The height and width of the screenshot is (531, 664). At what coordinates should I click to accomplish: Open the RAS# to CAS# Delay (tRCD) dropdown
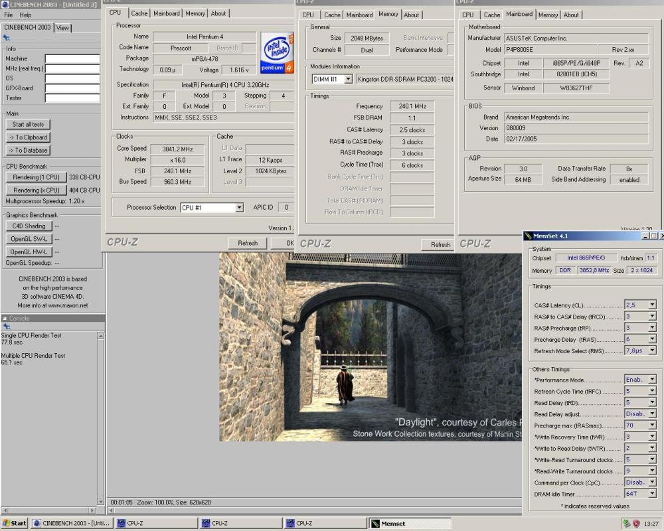tap(652, 317)
